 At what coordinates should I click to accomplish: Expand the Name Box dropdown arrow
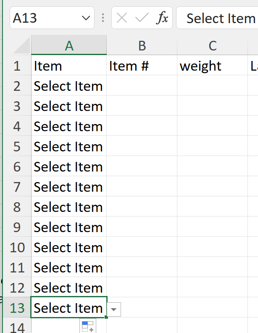click(86, 18)
